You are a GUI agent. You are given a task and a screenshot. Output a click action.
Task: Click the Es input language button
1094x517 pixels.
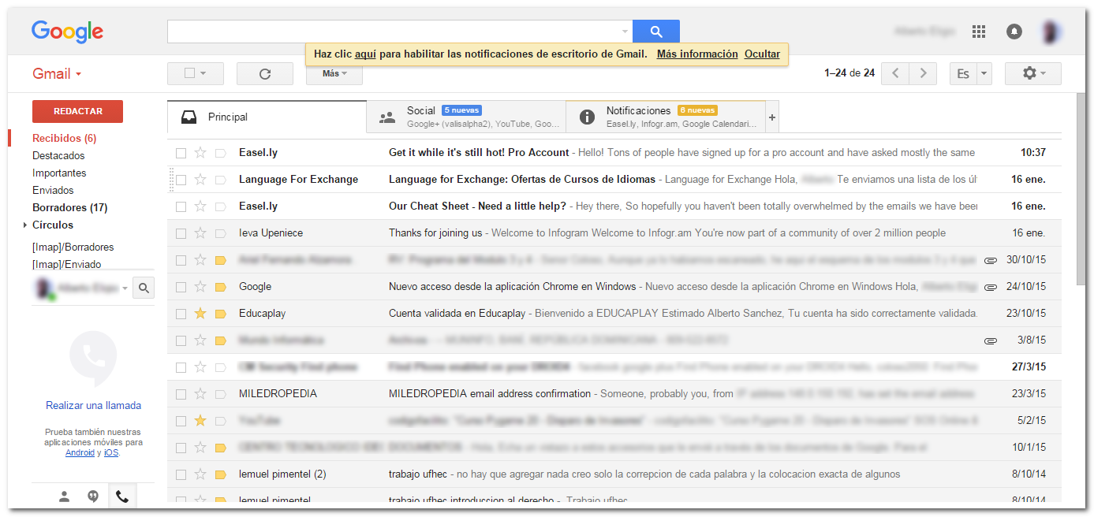963,73
